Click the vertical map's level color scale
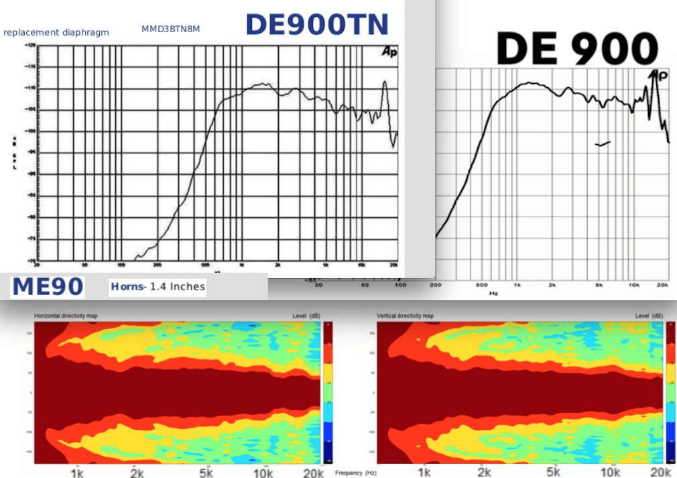The height and width of the screenshot is (478, 677). pos(671,392)
